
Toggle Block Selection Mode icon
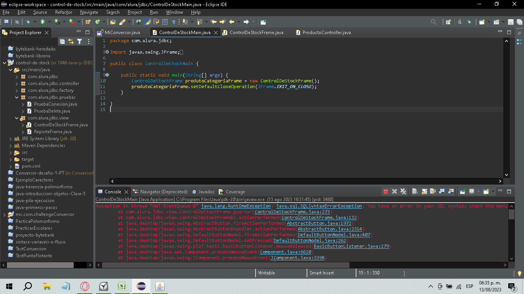point(165,22)
